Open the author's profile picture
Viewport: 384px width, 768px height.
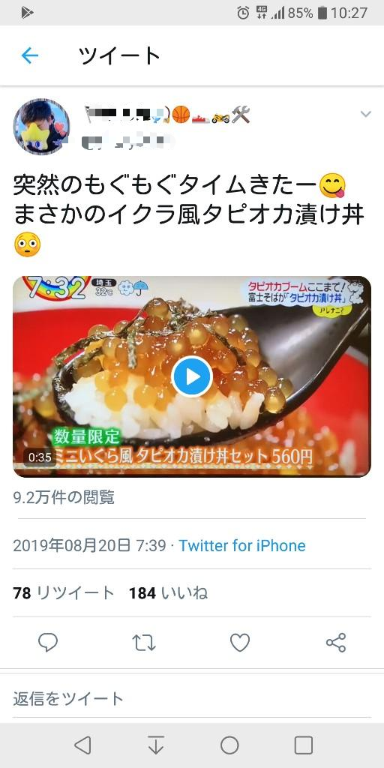(x=41, y=126)
